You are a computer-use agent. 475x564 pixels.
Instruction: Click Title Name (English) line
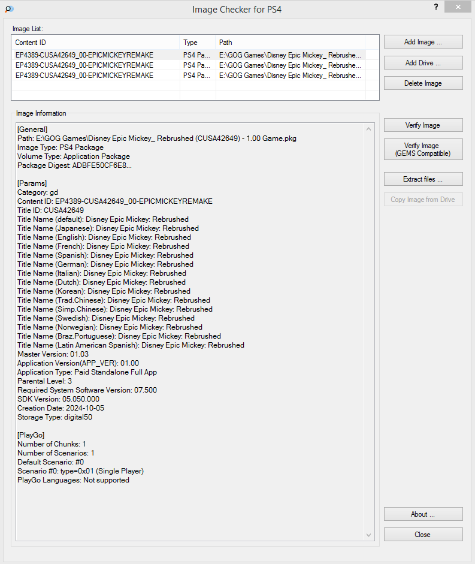pos(104,237)
